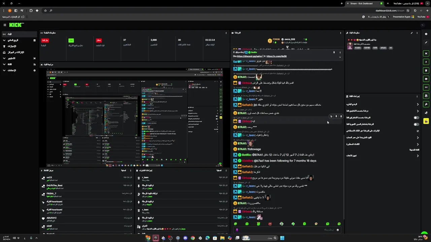Image resolution: width=431 pixels, height=242 pixels.
Task: Expand account age restrictions chevron
Action: point(418,137)
